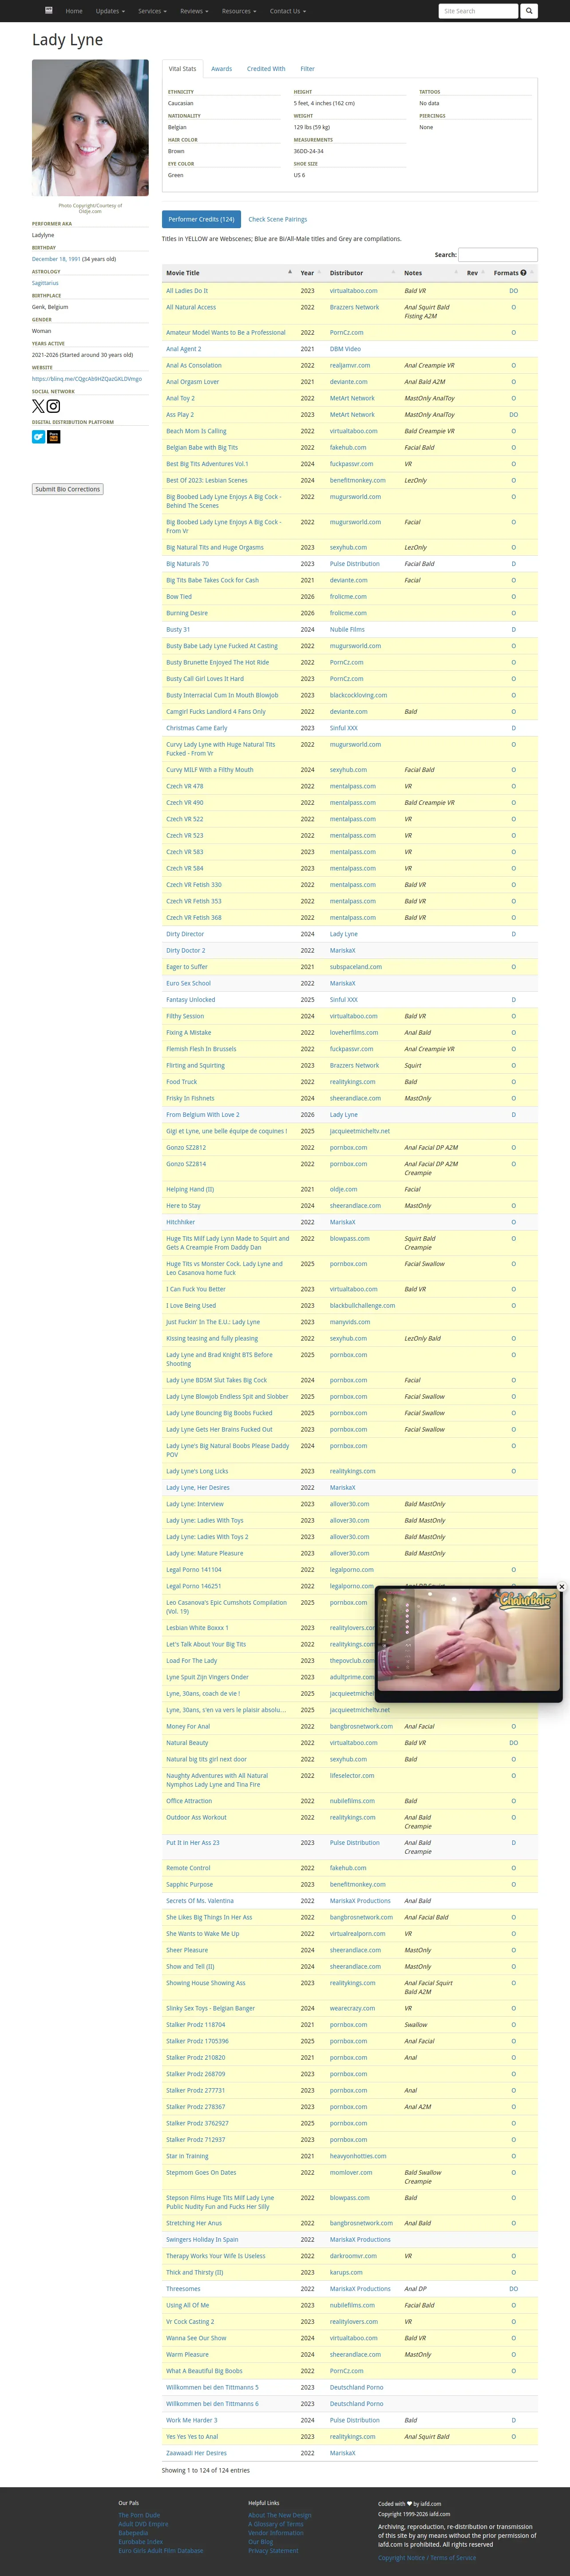The image size is (570, 2576).
Task: Click the performer headshot photo
Action: 90,128
